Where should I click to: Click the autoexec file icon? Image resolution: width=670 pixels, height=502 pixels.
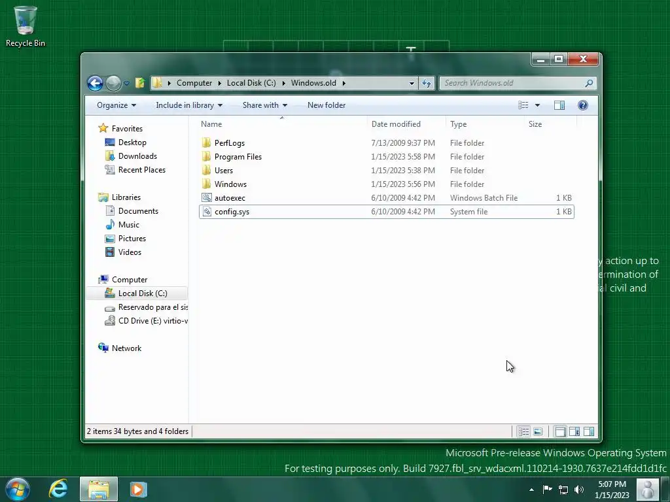pos(206,197)
